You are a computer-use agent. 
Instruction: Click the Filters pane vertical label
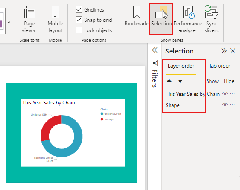[x=155, y=78]
